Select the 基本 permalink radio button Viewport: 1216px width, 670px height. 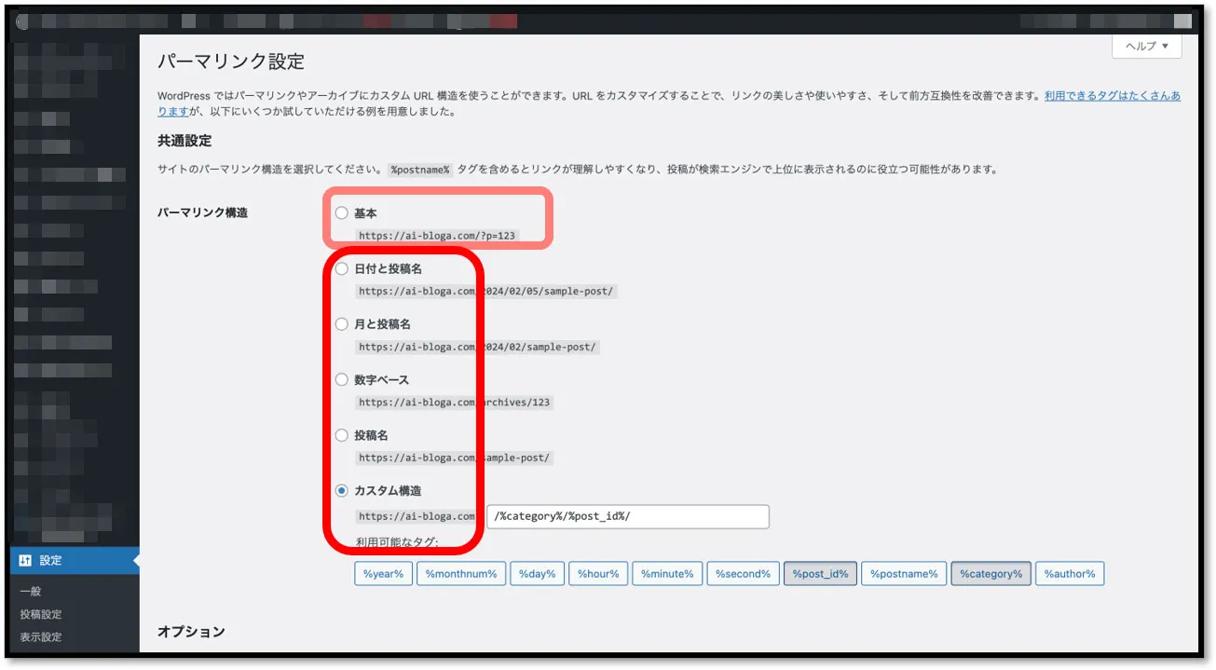(342, 213)
